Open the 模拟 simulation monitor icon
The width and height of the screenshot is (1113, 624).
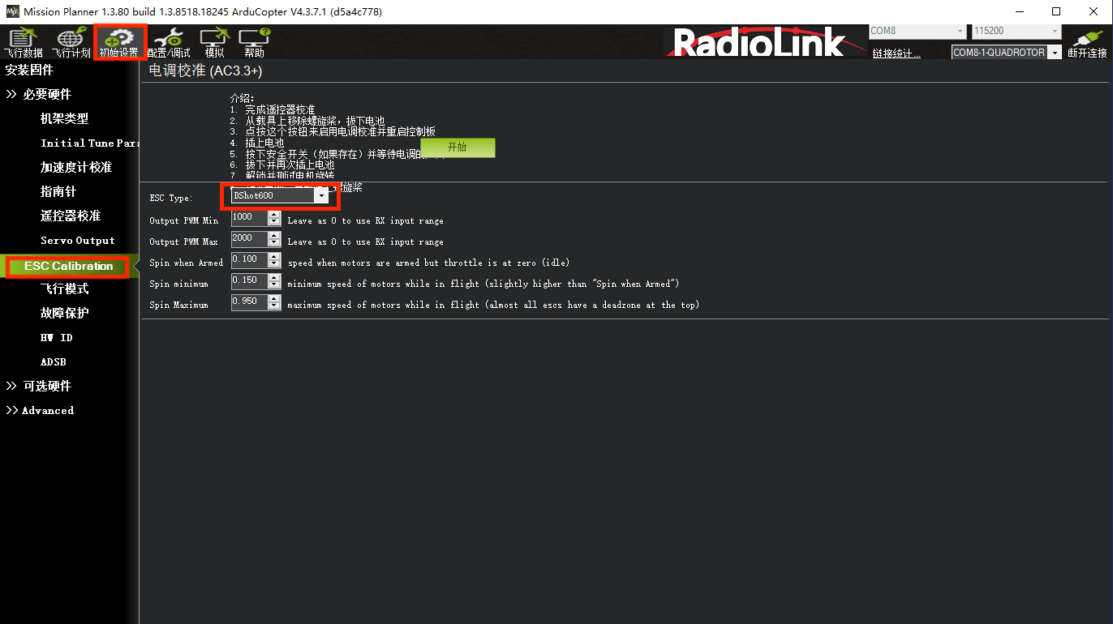pyautogui.click(x=215, y=43)
